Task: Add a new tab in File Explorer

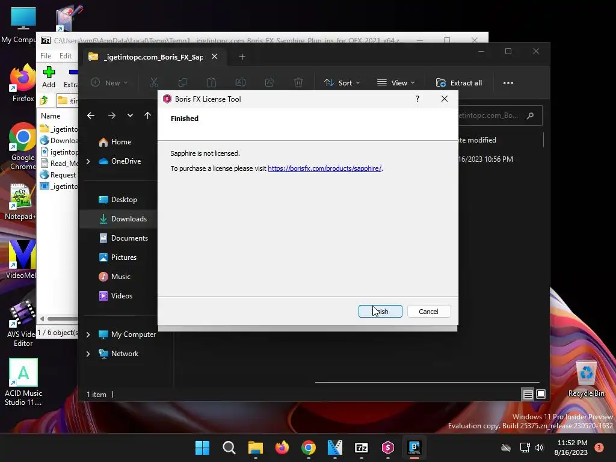Action: [242, 57]
